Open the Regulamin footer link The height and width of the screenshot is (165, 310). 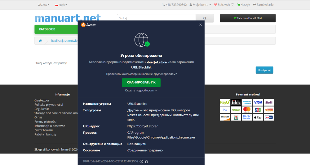click(x=42, y=109)
